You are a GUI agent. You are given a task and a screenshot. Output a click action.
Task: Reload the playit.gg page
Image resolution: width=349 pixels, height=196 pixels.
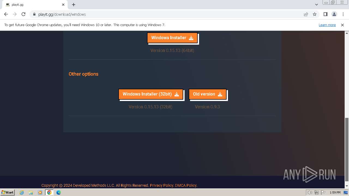pos(23,14)
